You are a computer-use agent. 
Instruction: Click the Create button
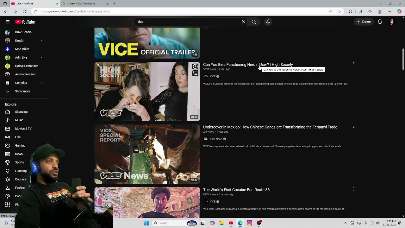tap(363, 22)
